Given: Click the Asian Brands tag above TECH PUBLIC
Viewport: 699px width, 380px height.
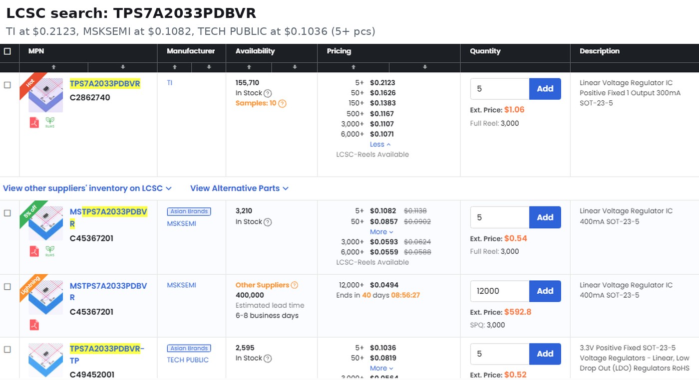Looking at the screenshot, I should (x=189, y=348).
